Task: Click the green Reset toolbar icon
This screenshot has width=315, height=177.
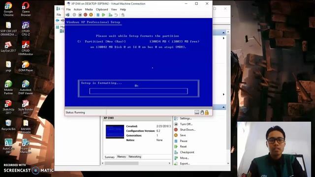Action: tap(103, 15)
